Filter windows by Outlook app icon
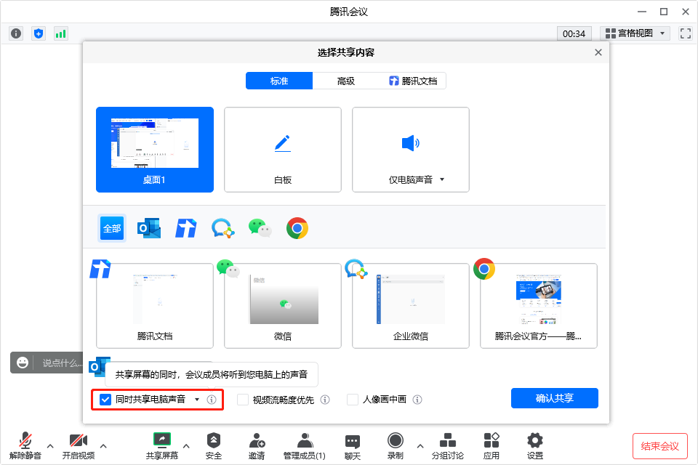Image resolution: width=698 pixels, height=465 pixels. [148, 228]
